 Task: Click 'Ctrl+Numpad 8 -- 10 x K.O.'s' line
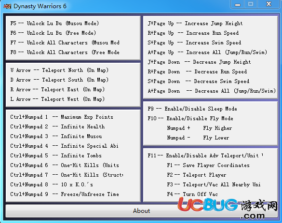[x=52, y=185]
